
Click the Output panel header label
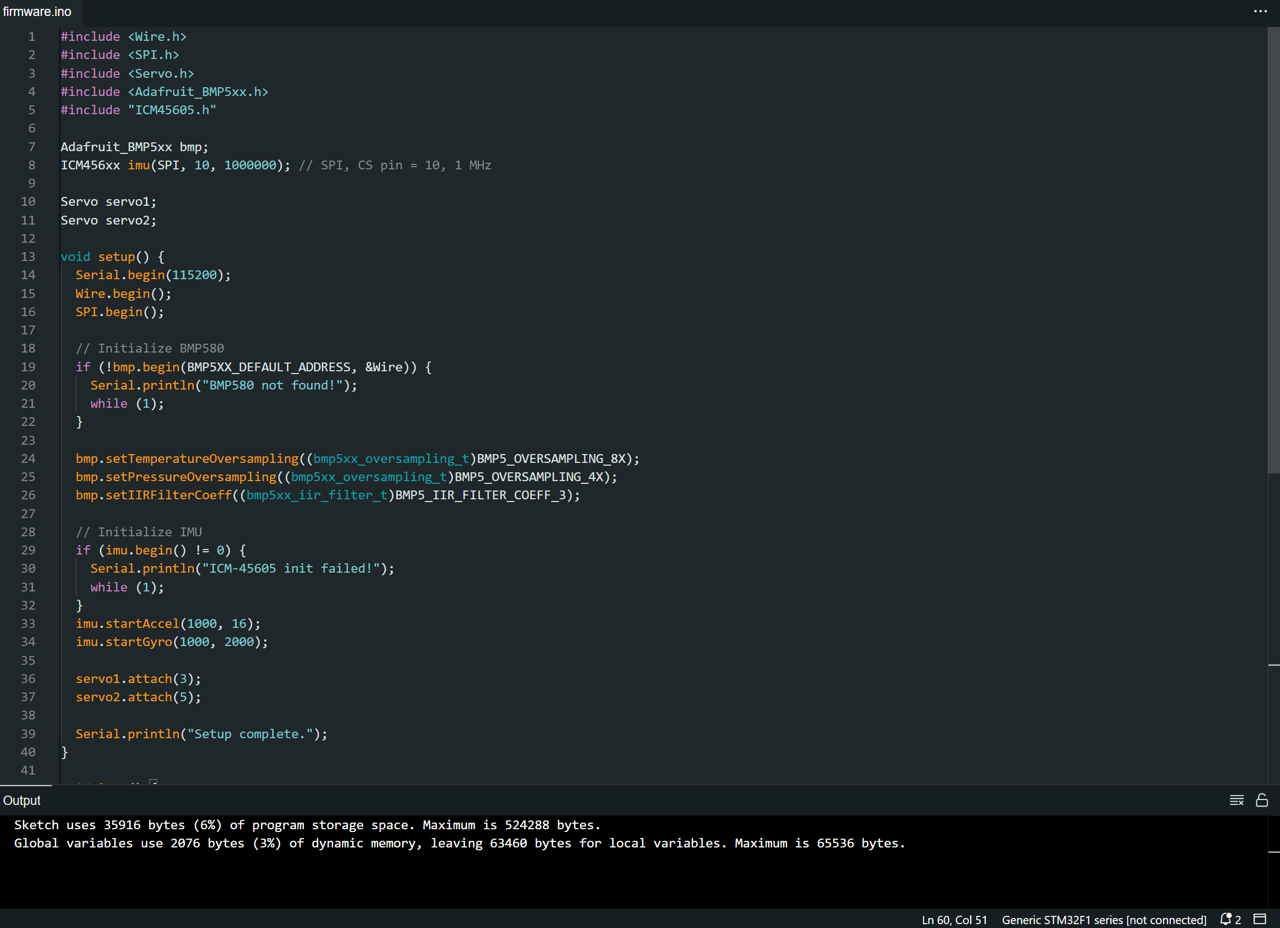point(22,800)
